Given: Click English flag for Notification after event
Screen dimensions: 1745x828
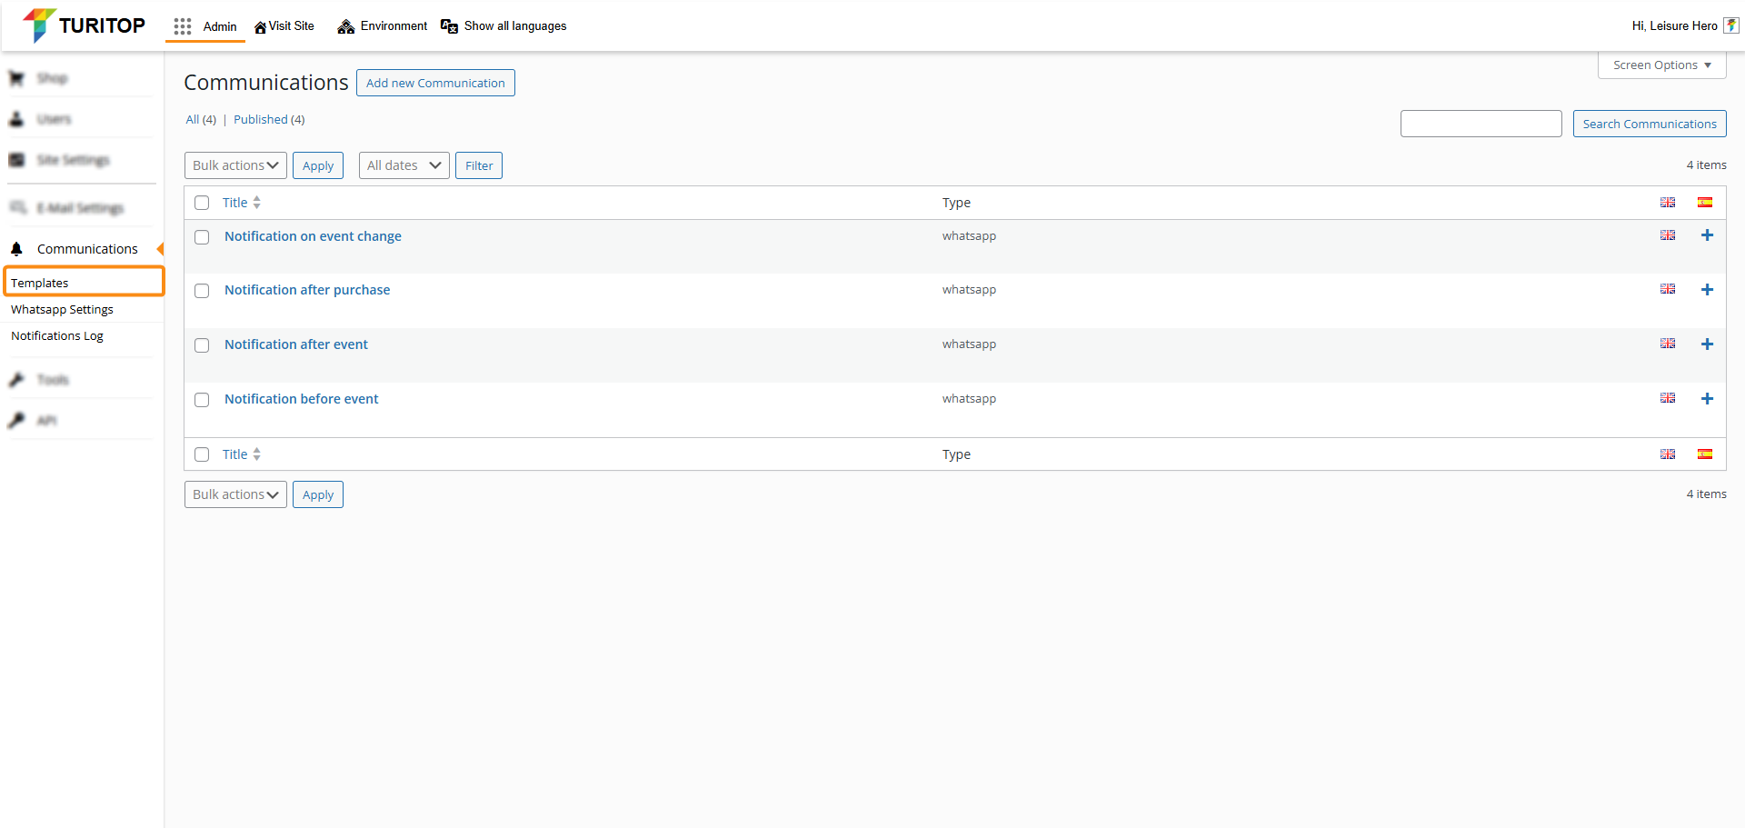Looking at the screenshot, I should click(1667, 344).
